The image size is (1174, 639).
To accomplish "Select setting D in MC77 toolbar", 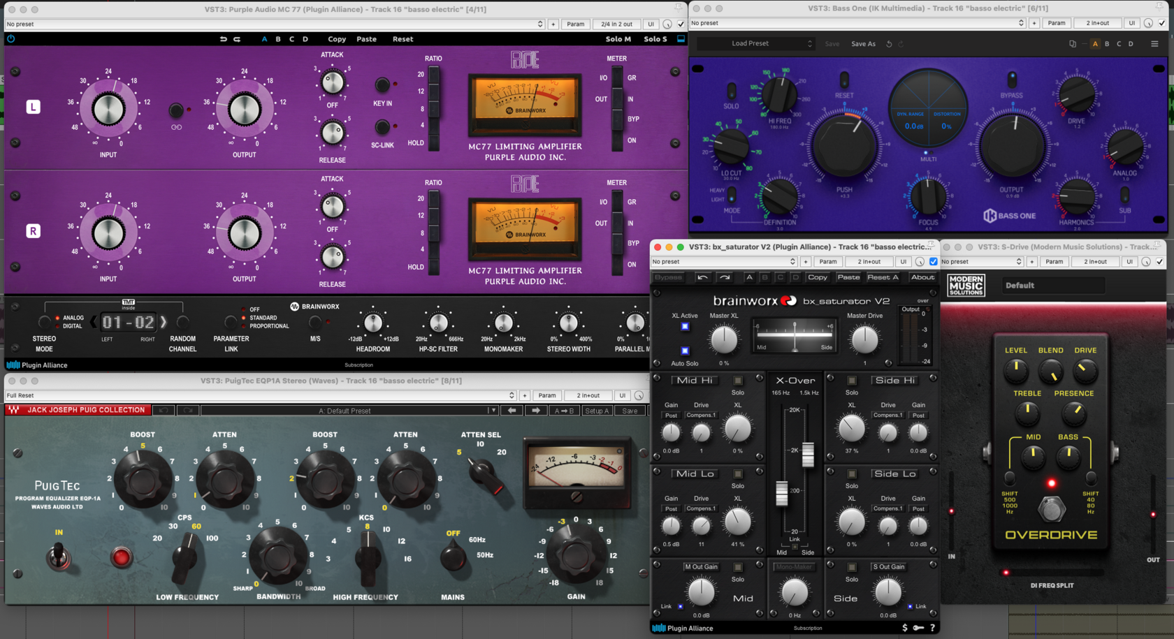I will tap(305, 39).
